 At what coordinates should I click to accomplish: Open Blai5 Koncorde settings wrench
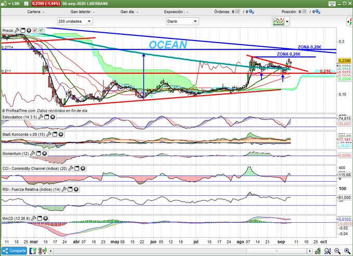tap(49, 134)
